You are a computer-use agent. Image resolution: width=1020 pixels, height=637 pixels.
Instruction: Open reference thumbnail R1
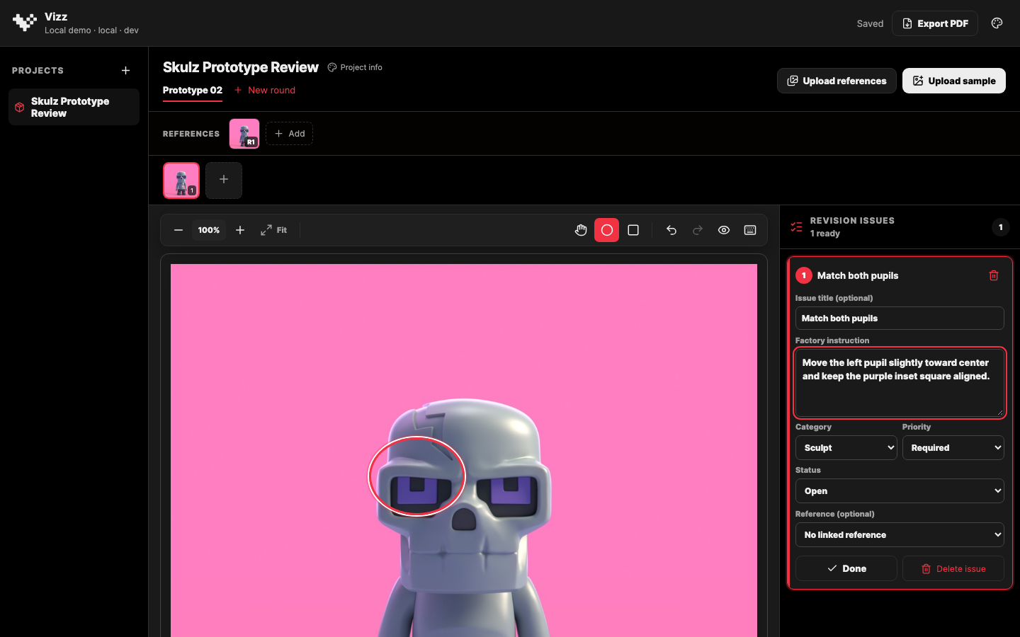click(244, 134)
